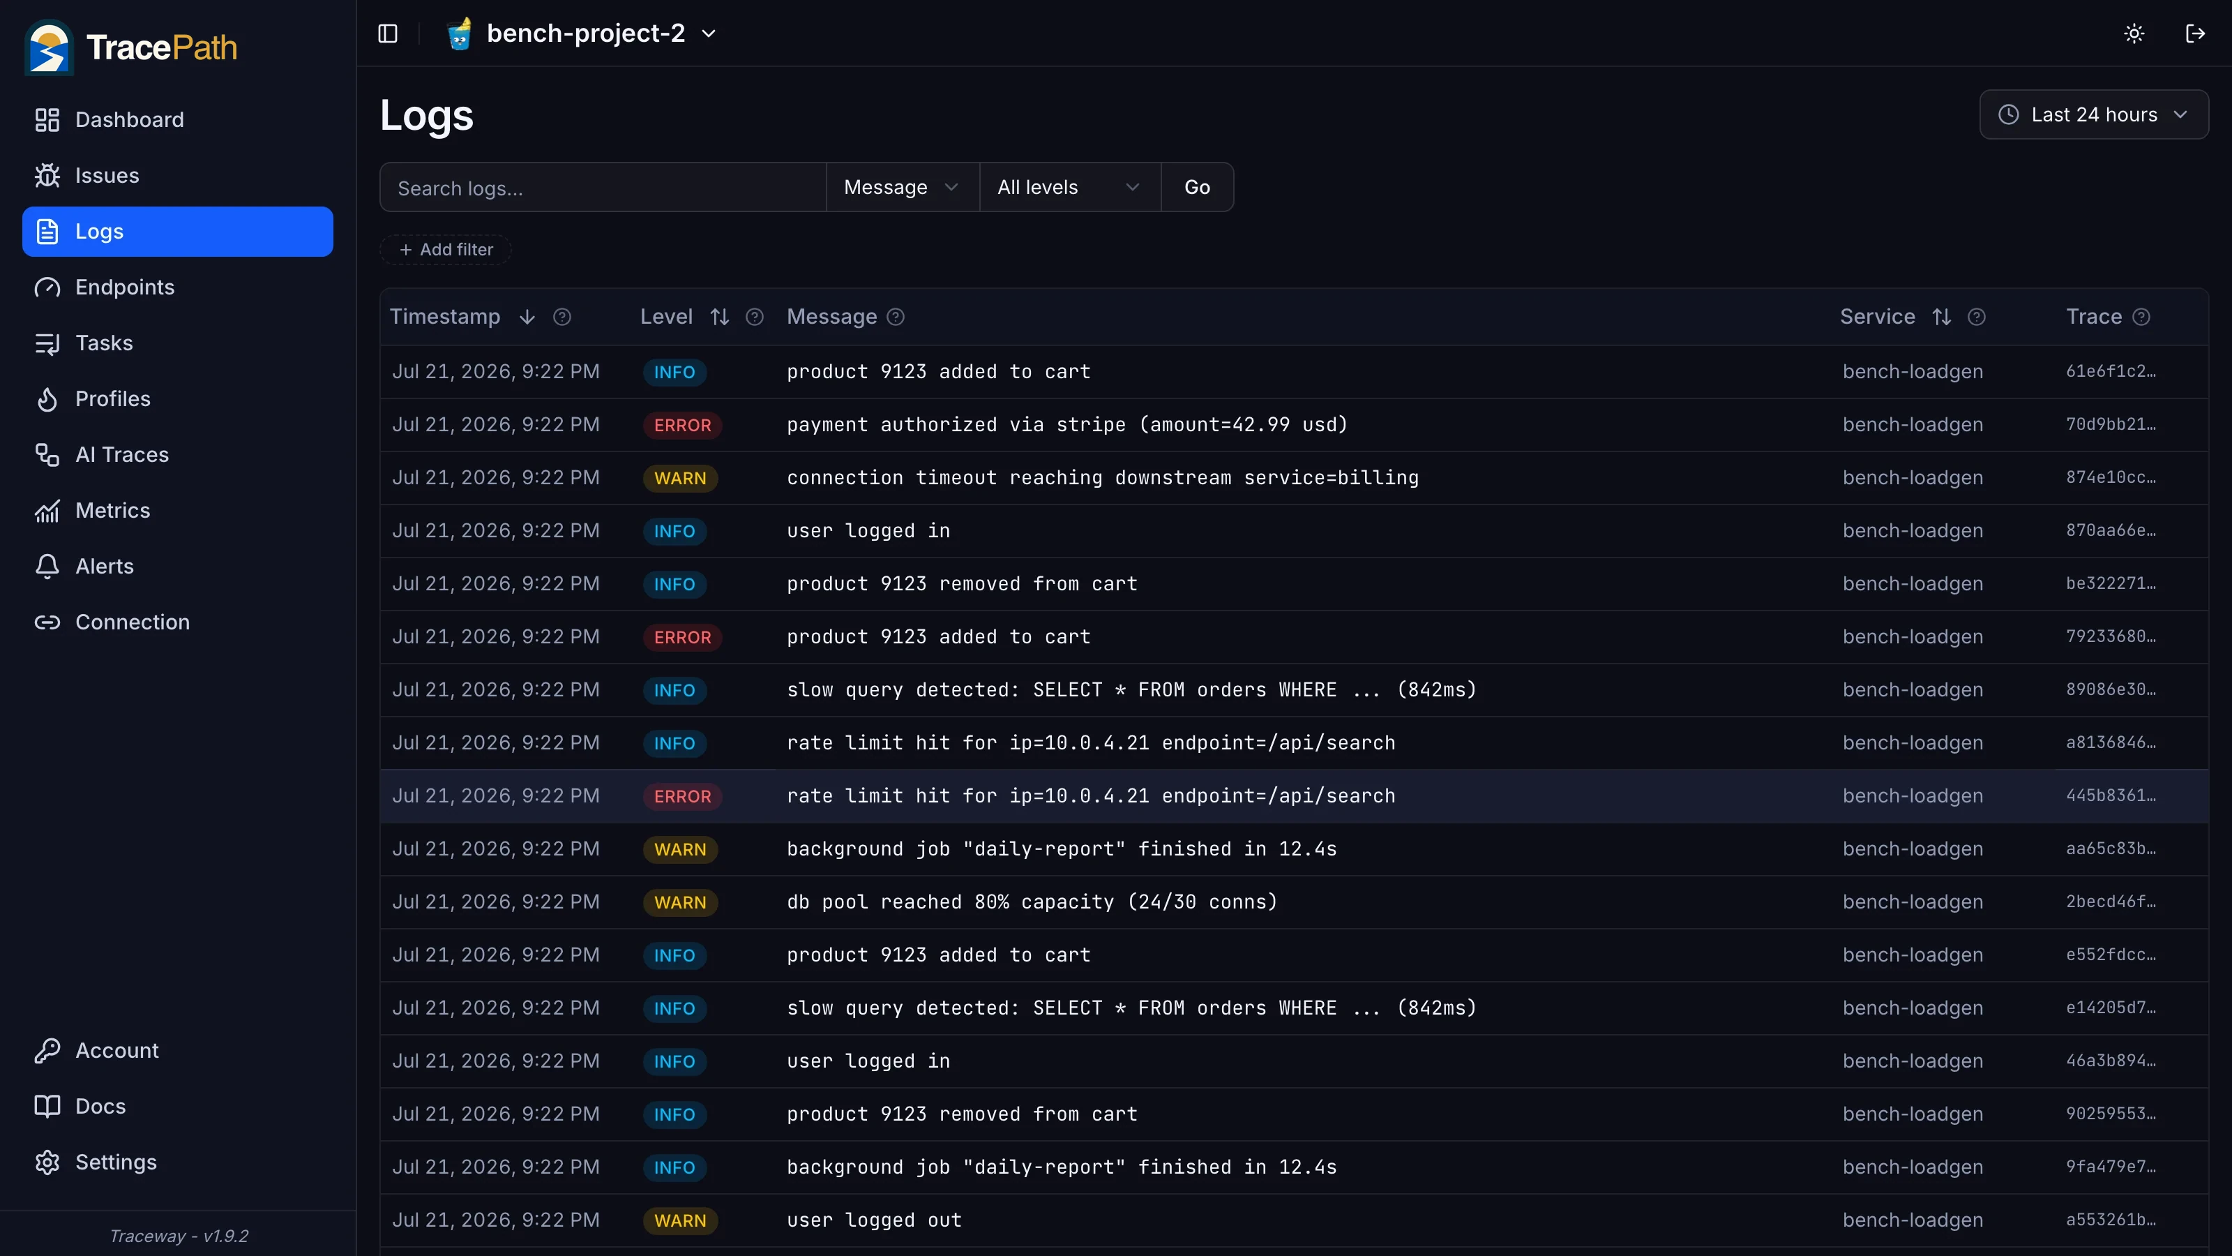Open Profiles flame icon
The image size is (2232, 1256).
coord(47,398)
